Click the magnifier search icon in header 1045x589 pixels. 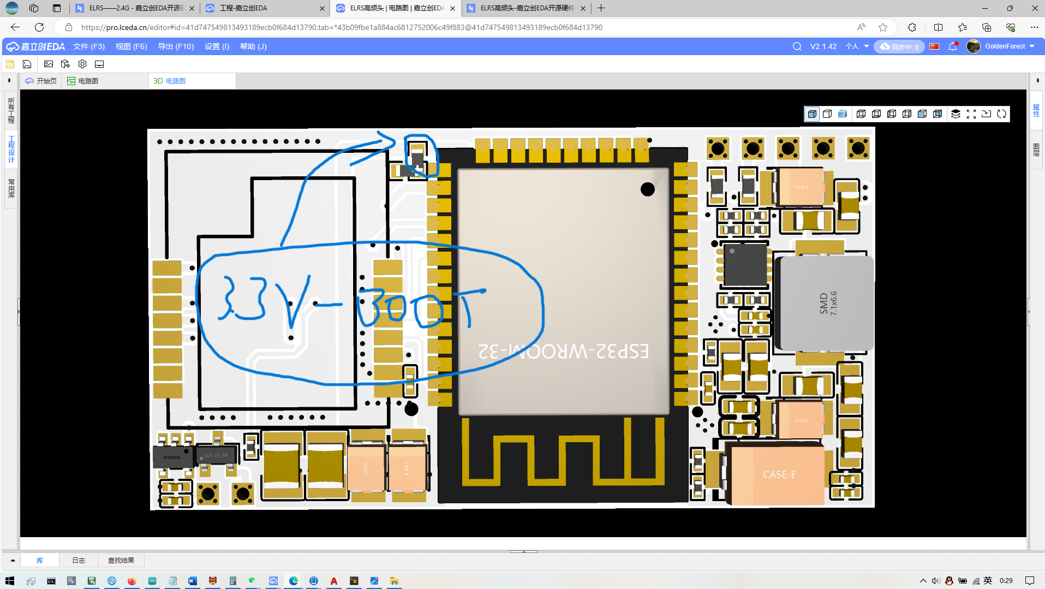pyautogui.click(x=797, y=46)
